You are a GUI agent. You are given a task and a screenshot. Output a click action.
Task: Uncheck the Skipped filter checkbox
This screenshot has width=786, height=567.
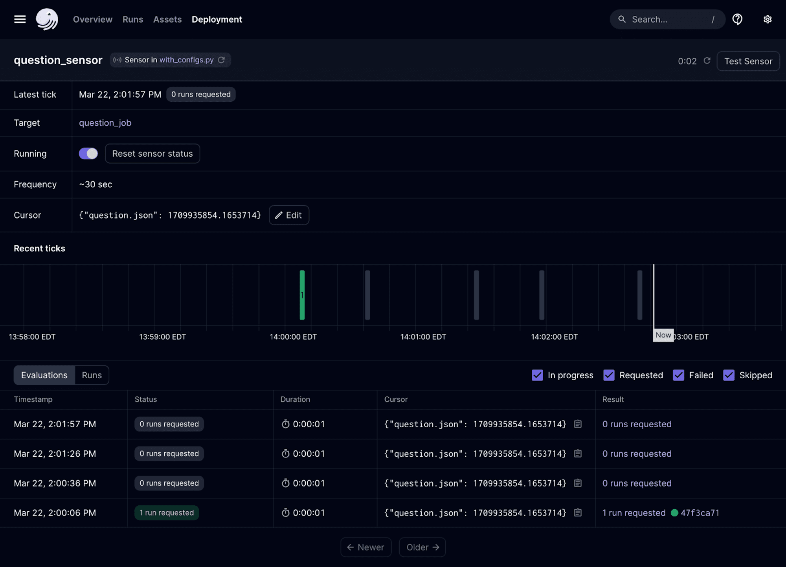click(729, 375)
